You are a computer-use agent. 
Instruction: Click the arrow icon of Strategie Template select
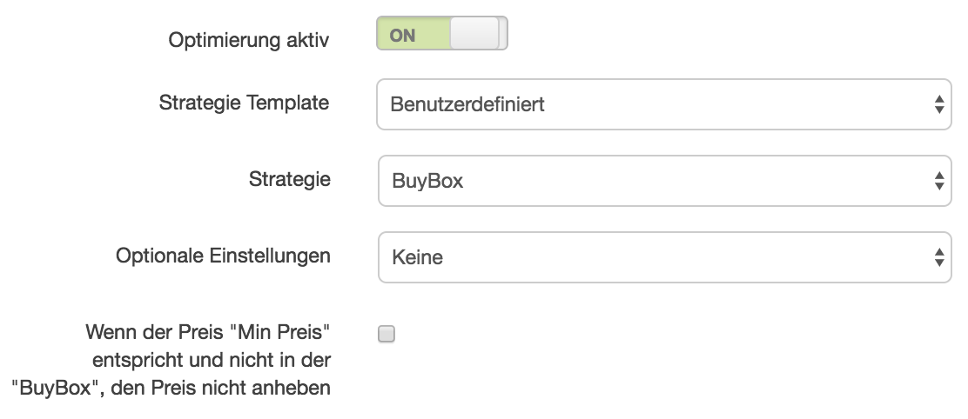939,104
